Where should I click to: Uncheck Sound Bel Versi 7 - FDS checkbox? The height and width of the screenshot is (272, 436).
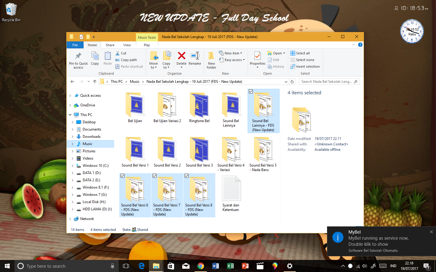[154, 176]
